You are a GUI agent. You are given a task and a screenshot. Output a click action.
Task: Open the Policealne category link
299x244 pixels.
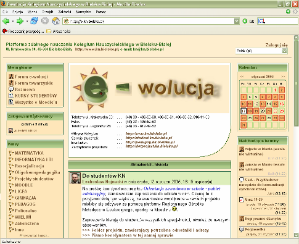pos(26,211)
